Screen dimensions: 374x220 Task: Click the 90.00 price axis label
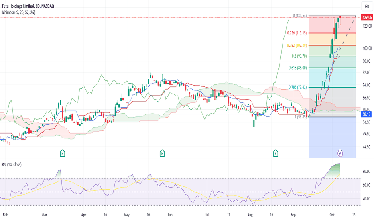(x=366, y=61)
